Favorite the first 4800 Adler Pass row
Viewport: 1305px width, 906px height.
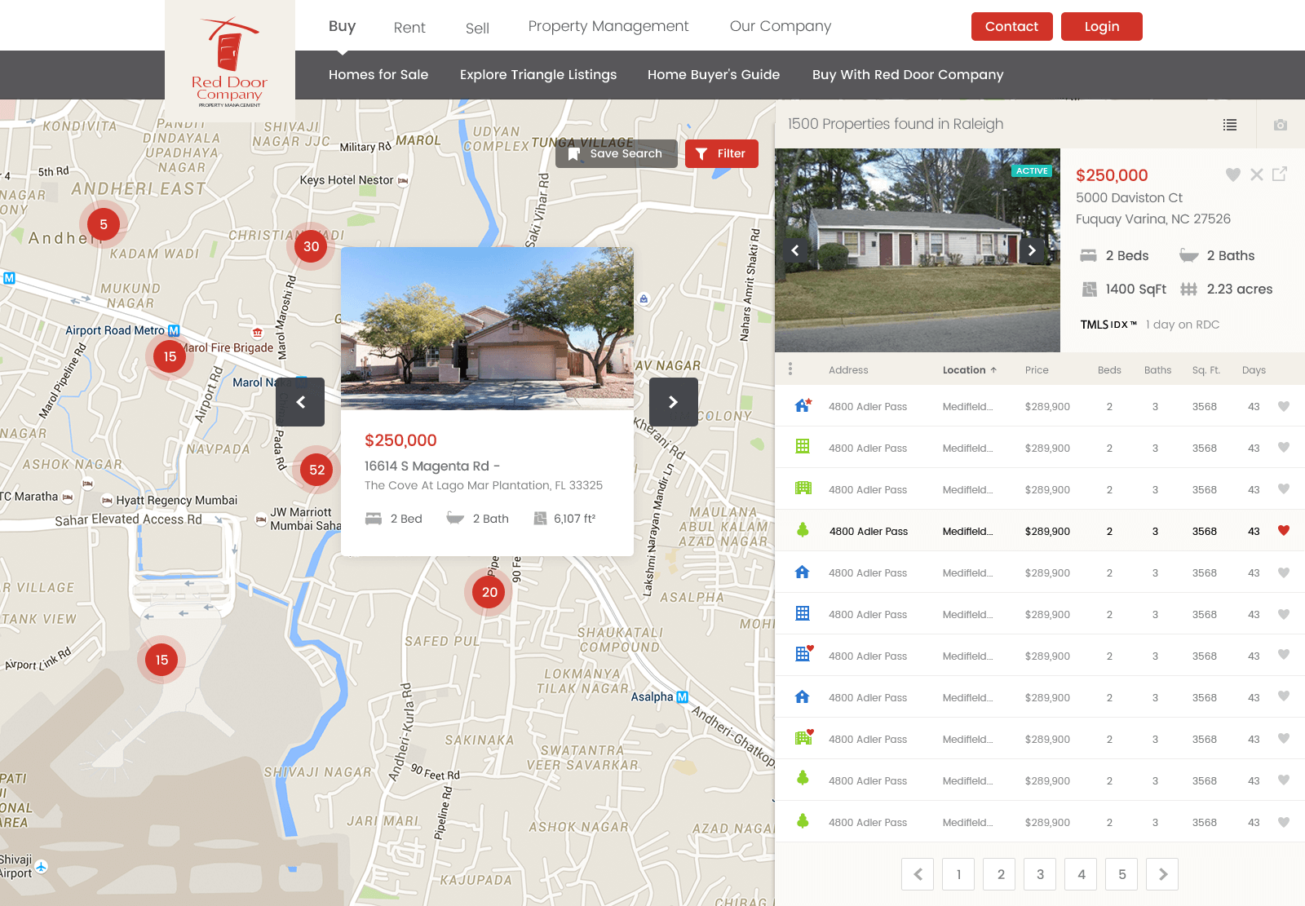(x=1283, y=406)
